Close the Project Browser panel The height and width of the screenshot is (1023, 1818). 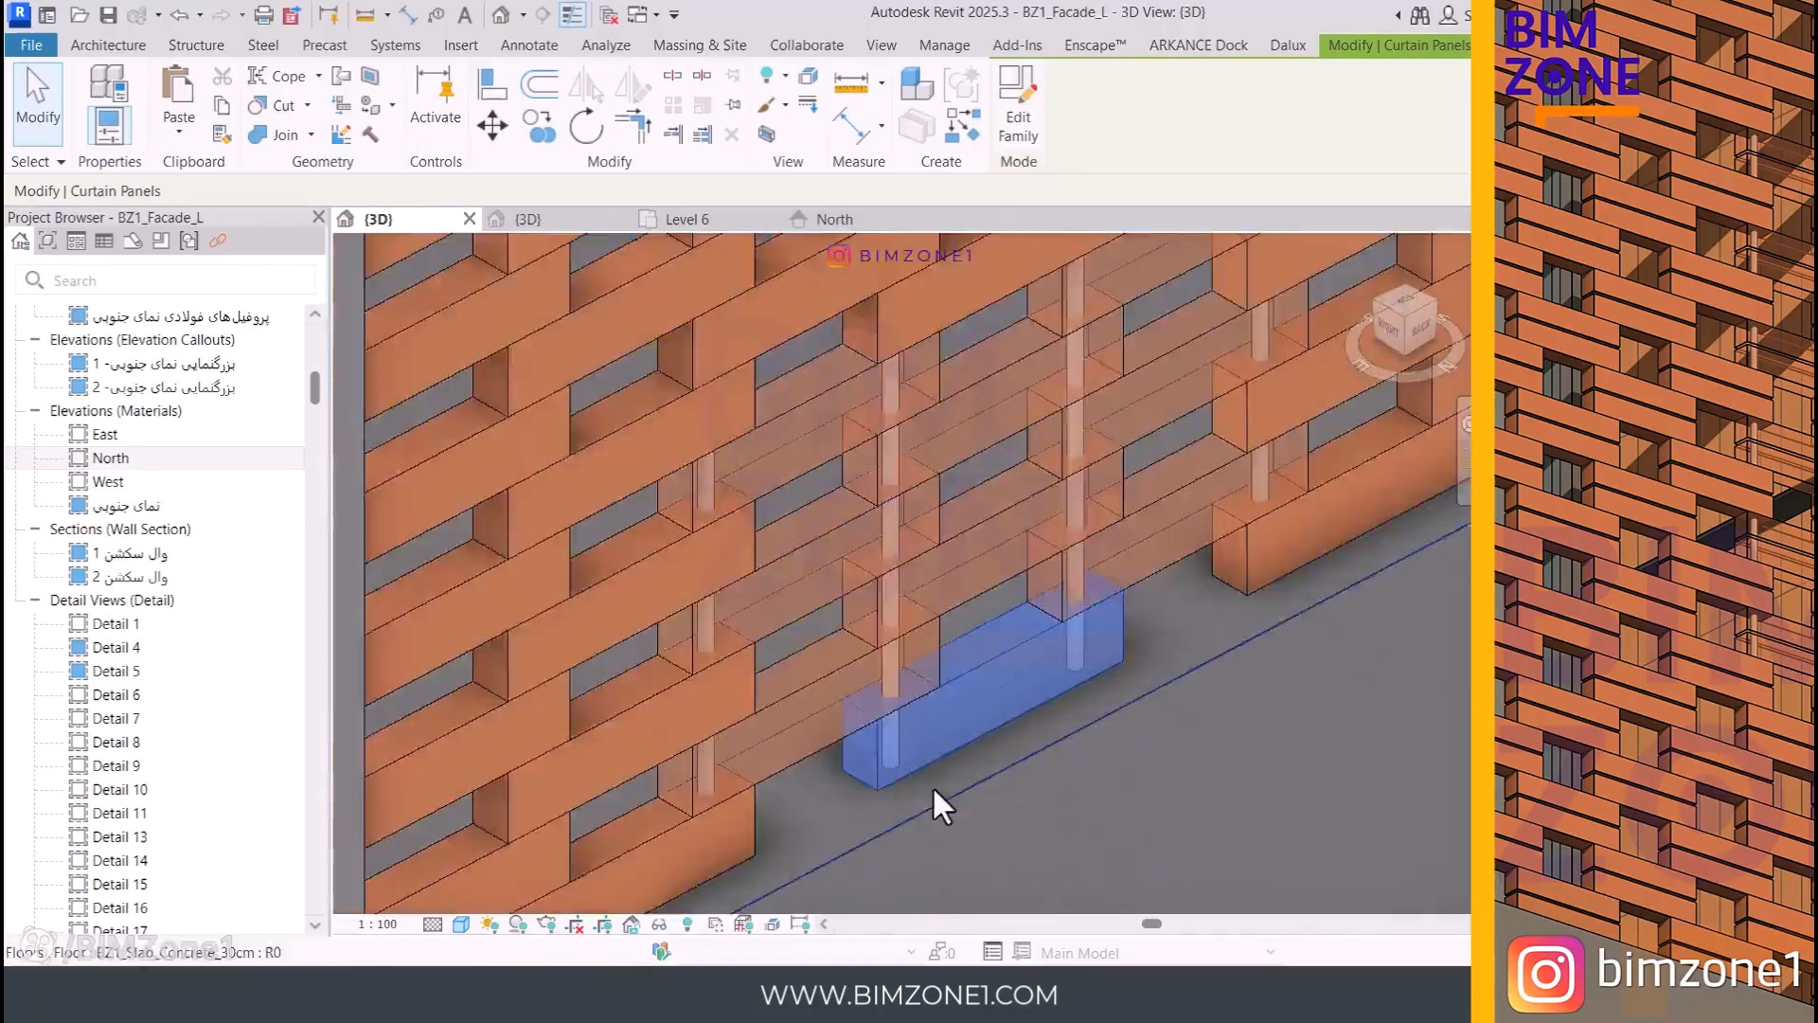pyautogui.click(x=318, y=217)
